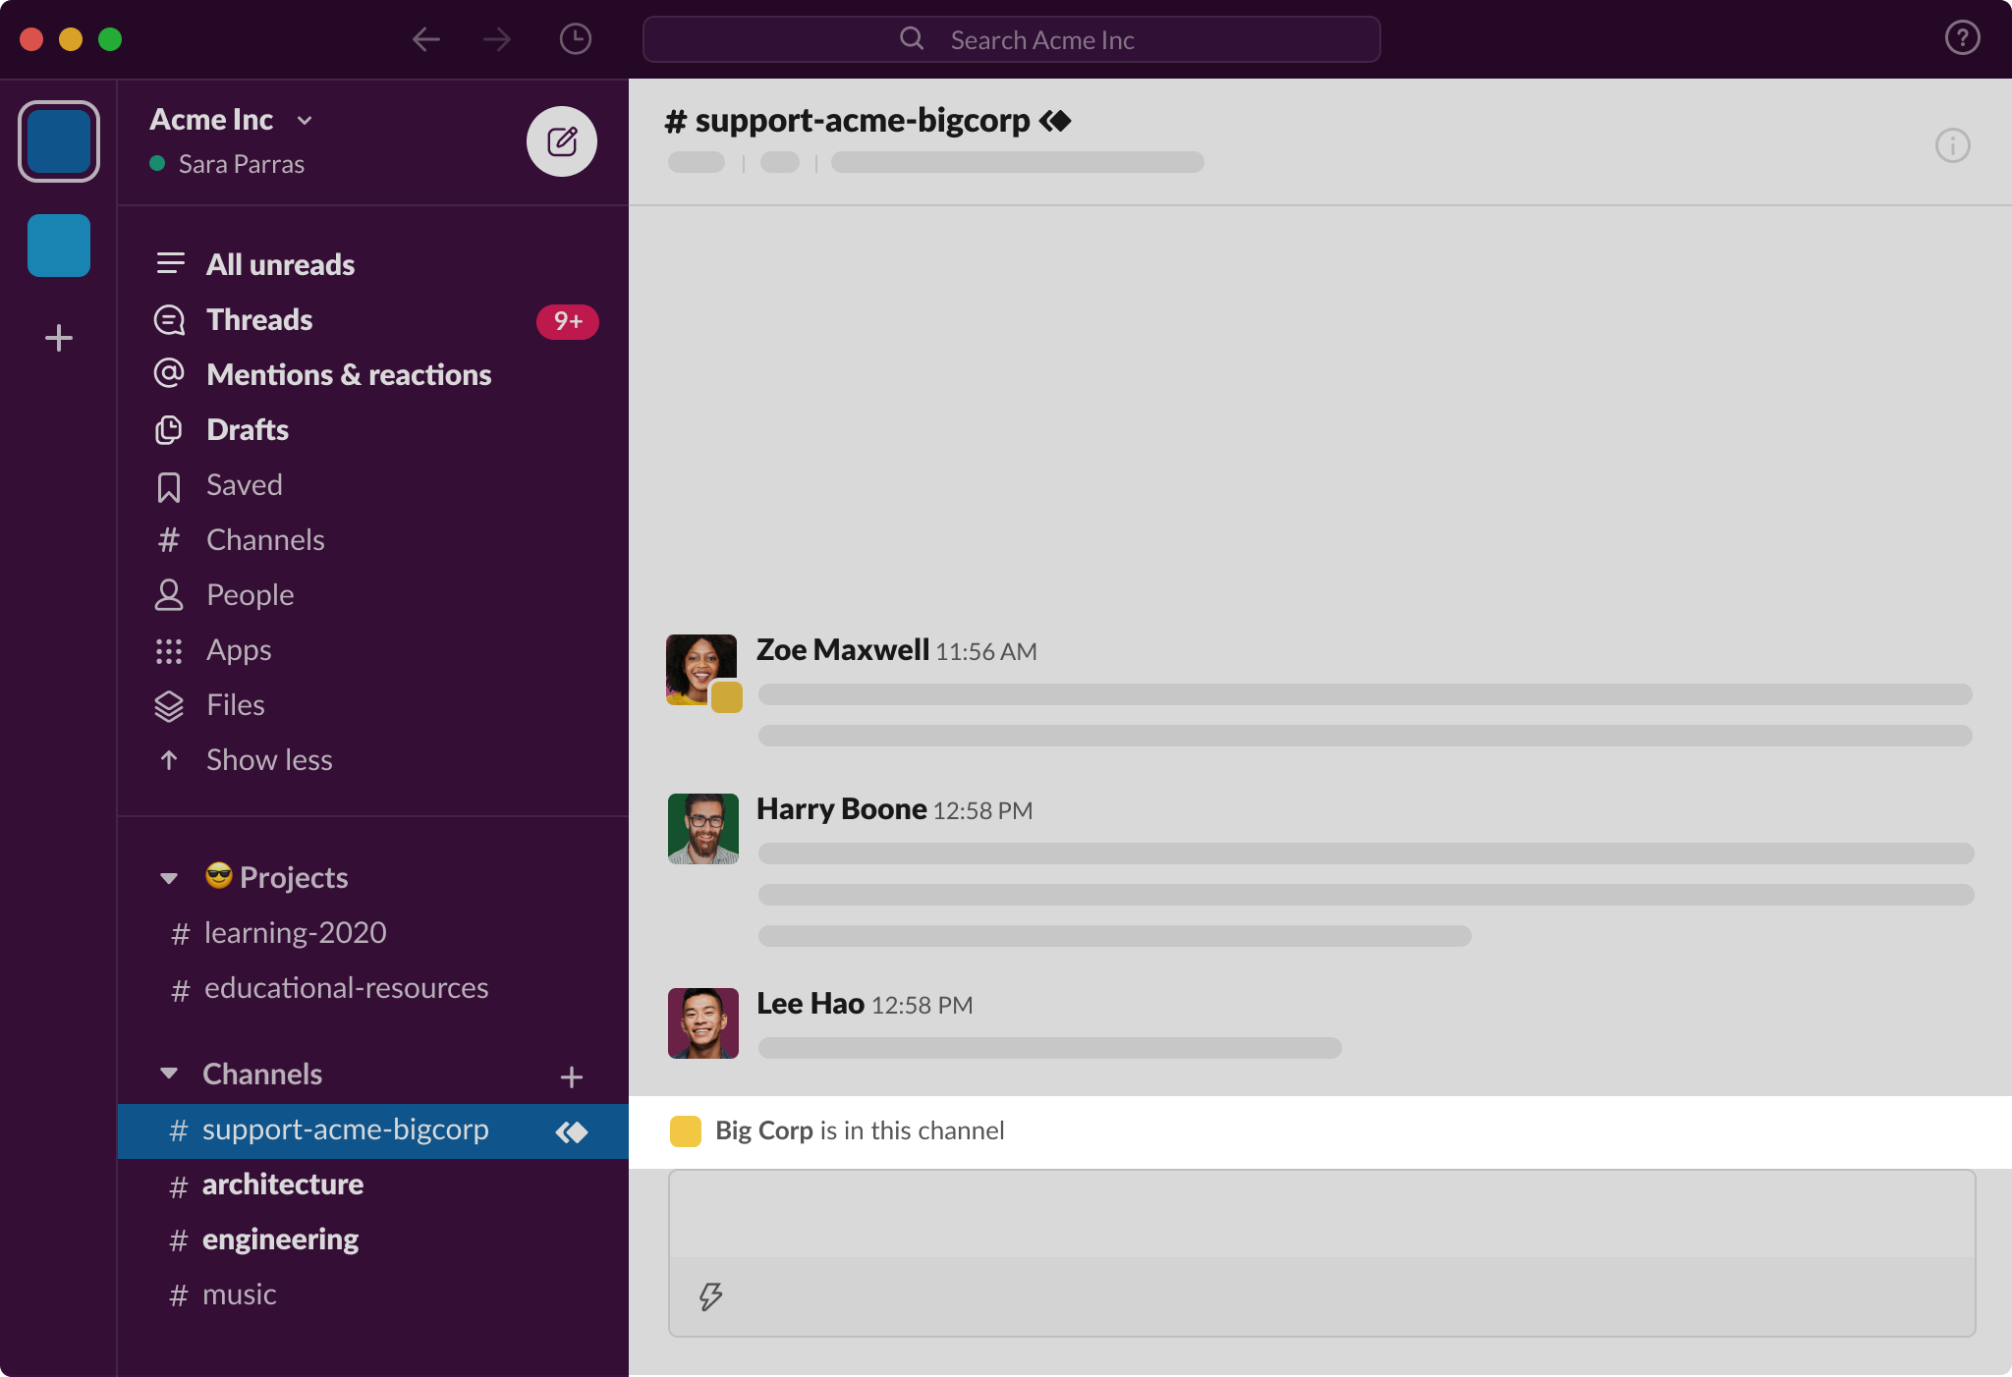Click Harry Boone's avatar
This screenshot has height=1377, width=2012.
tap(702, 829)
